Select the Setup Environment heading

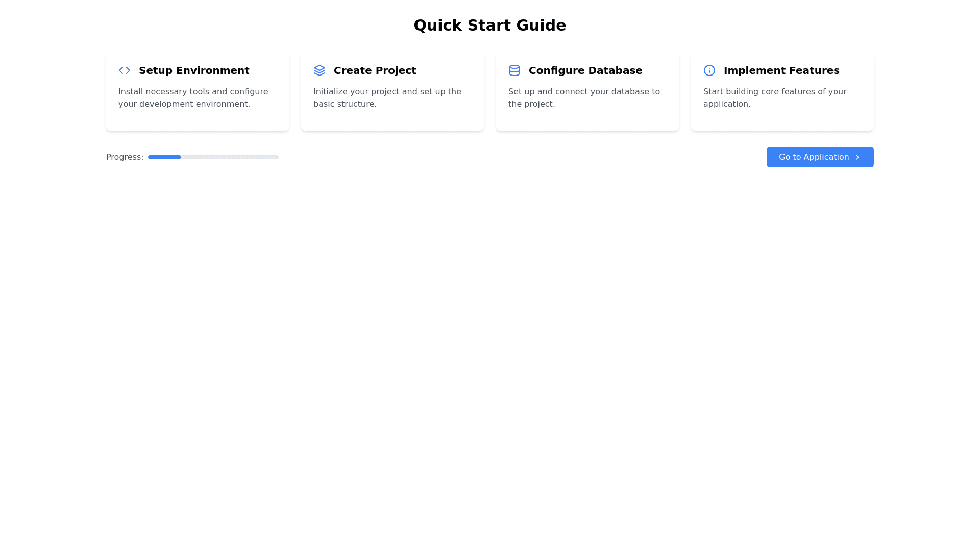pos(194,70)
